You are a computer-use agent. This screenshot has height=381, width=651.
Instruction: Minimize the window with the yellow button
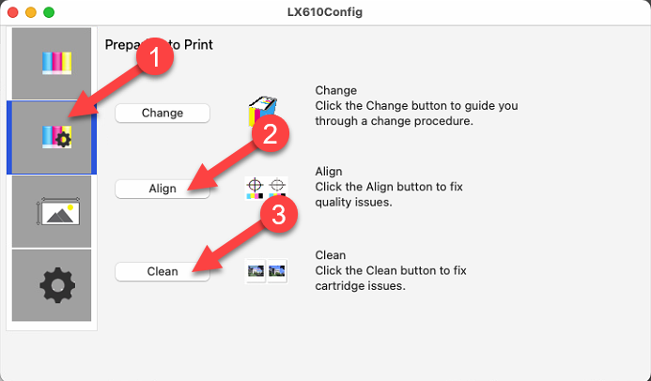[x=31, y=12]
